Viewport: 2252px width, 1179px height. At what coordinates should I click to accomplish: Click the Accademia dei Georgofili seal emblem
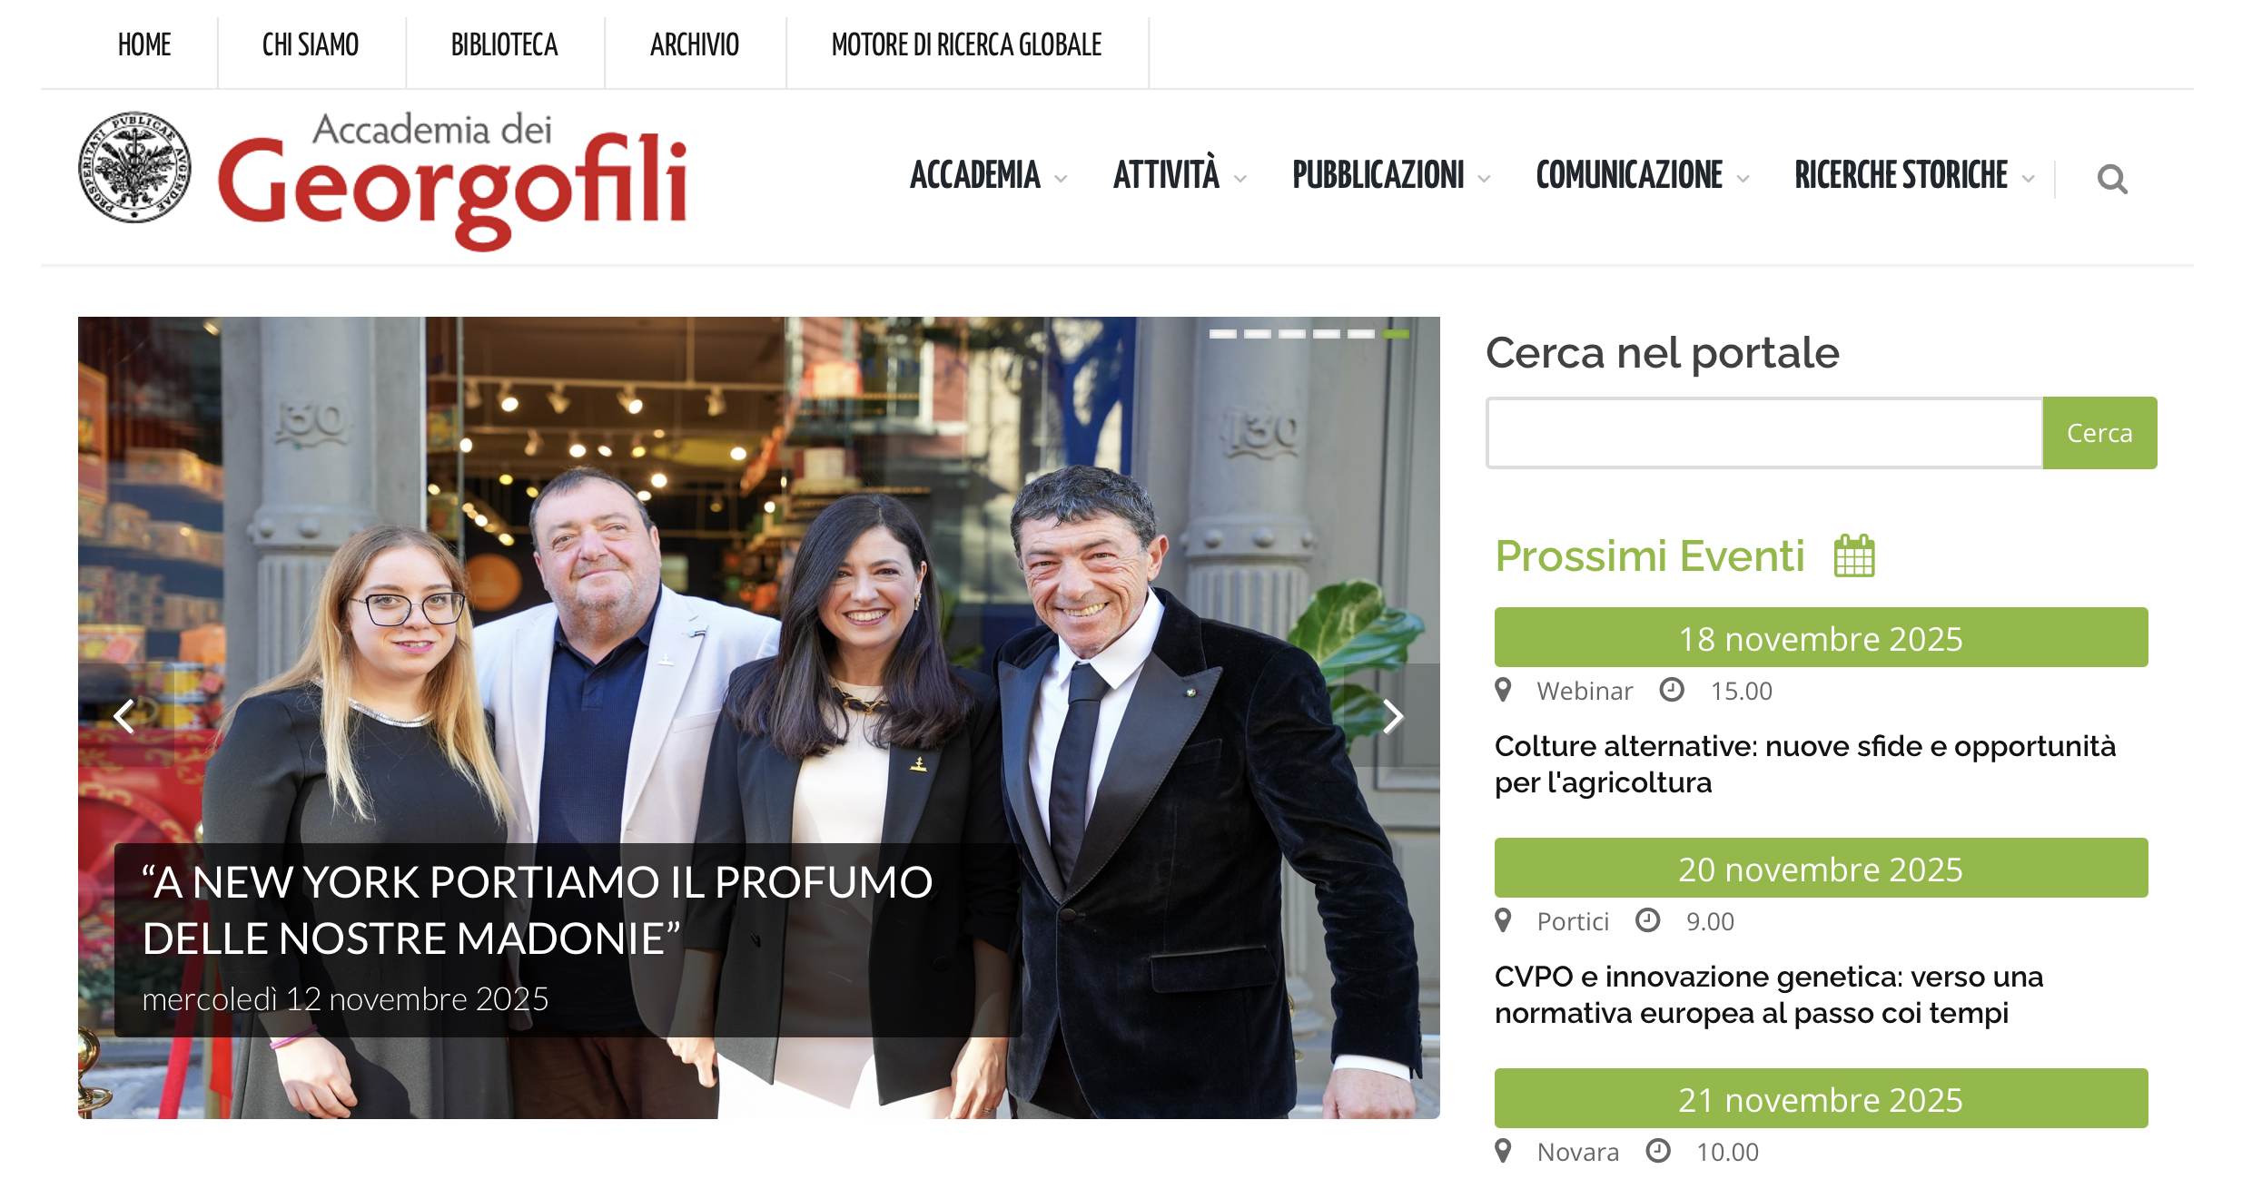134,168
